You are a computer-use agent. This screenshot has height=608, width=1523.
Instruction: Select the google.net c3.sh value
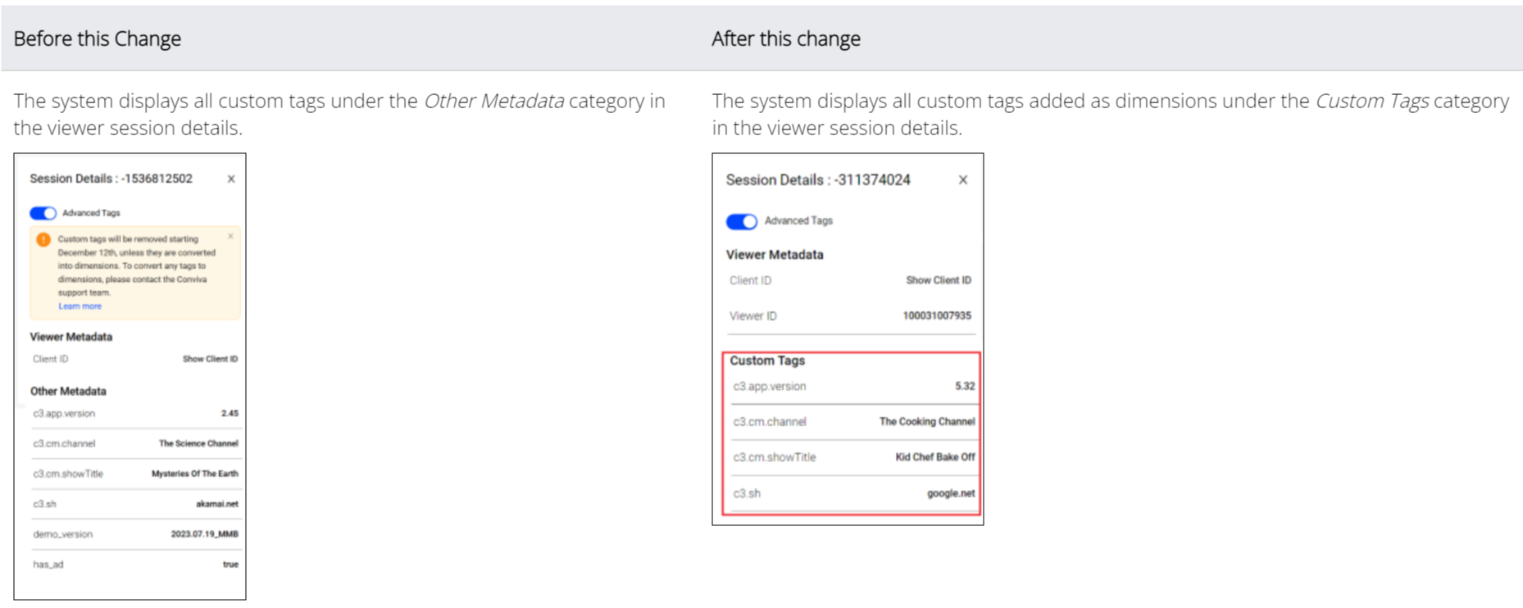point(951,493)
